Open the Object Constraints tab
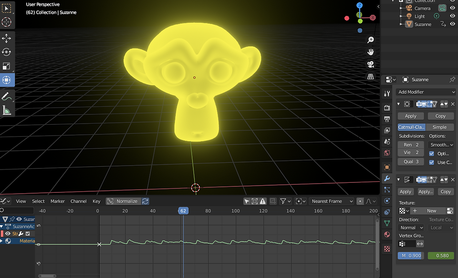 tap(387, 212)
